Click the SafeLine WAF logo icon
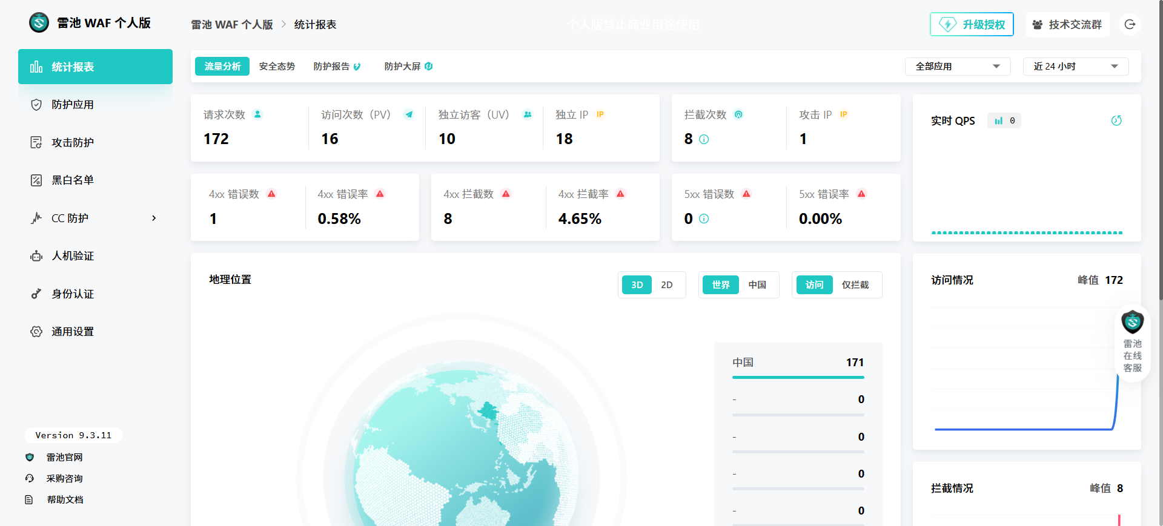The width and height of the screenshot is (1163, 526). (39, 23)
